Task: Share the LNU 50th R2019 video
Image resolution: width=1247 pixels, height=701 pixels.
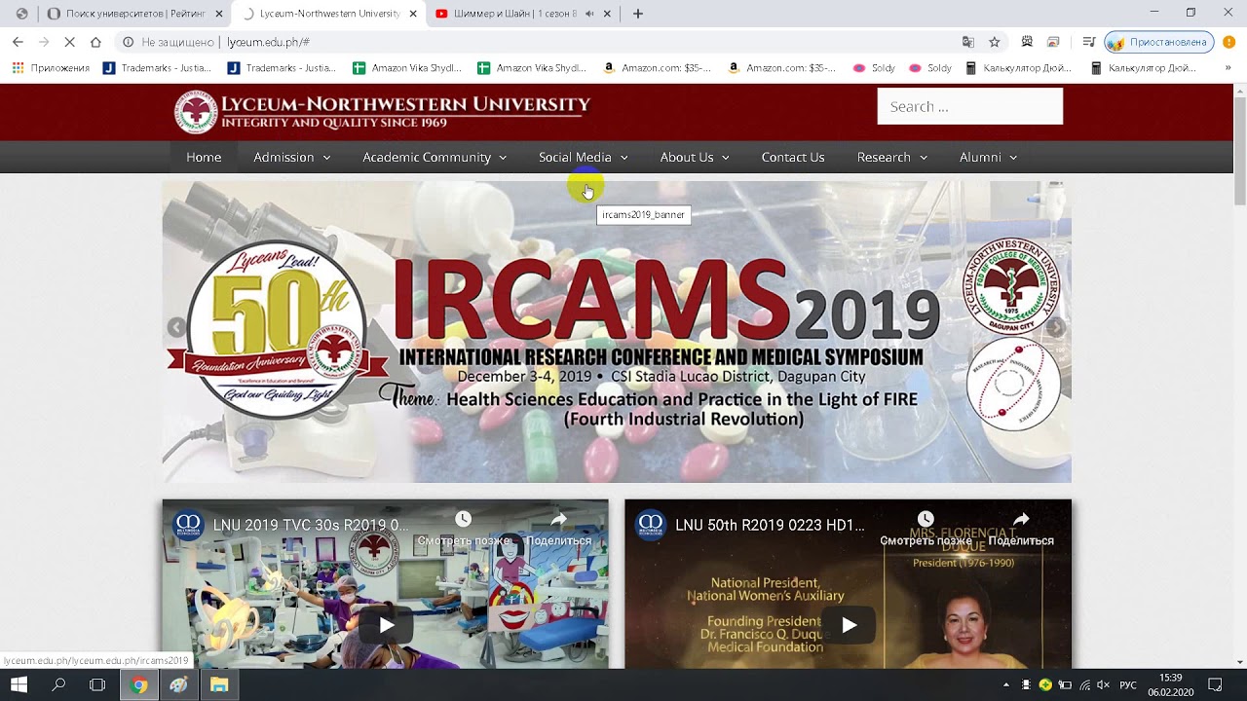Action: point(1021,530)
